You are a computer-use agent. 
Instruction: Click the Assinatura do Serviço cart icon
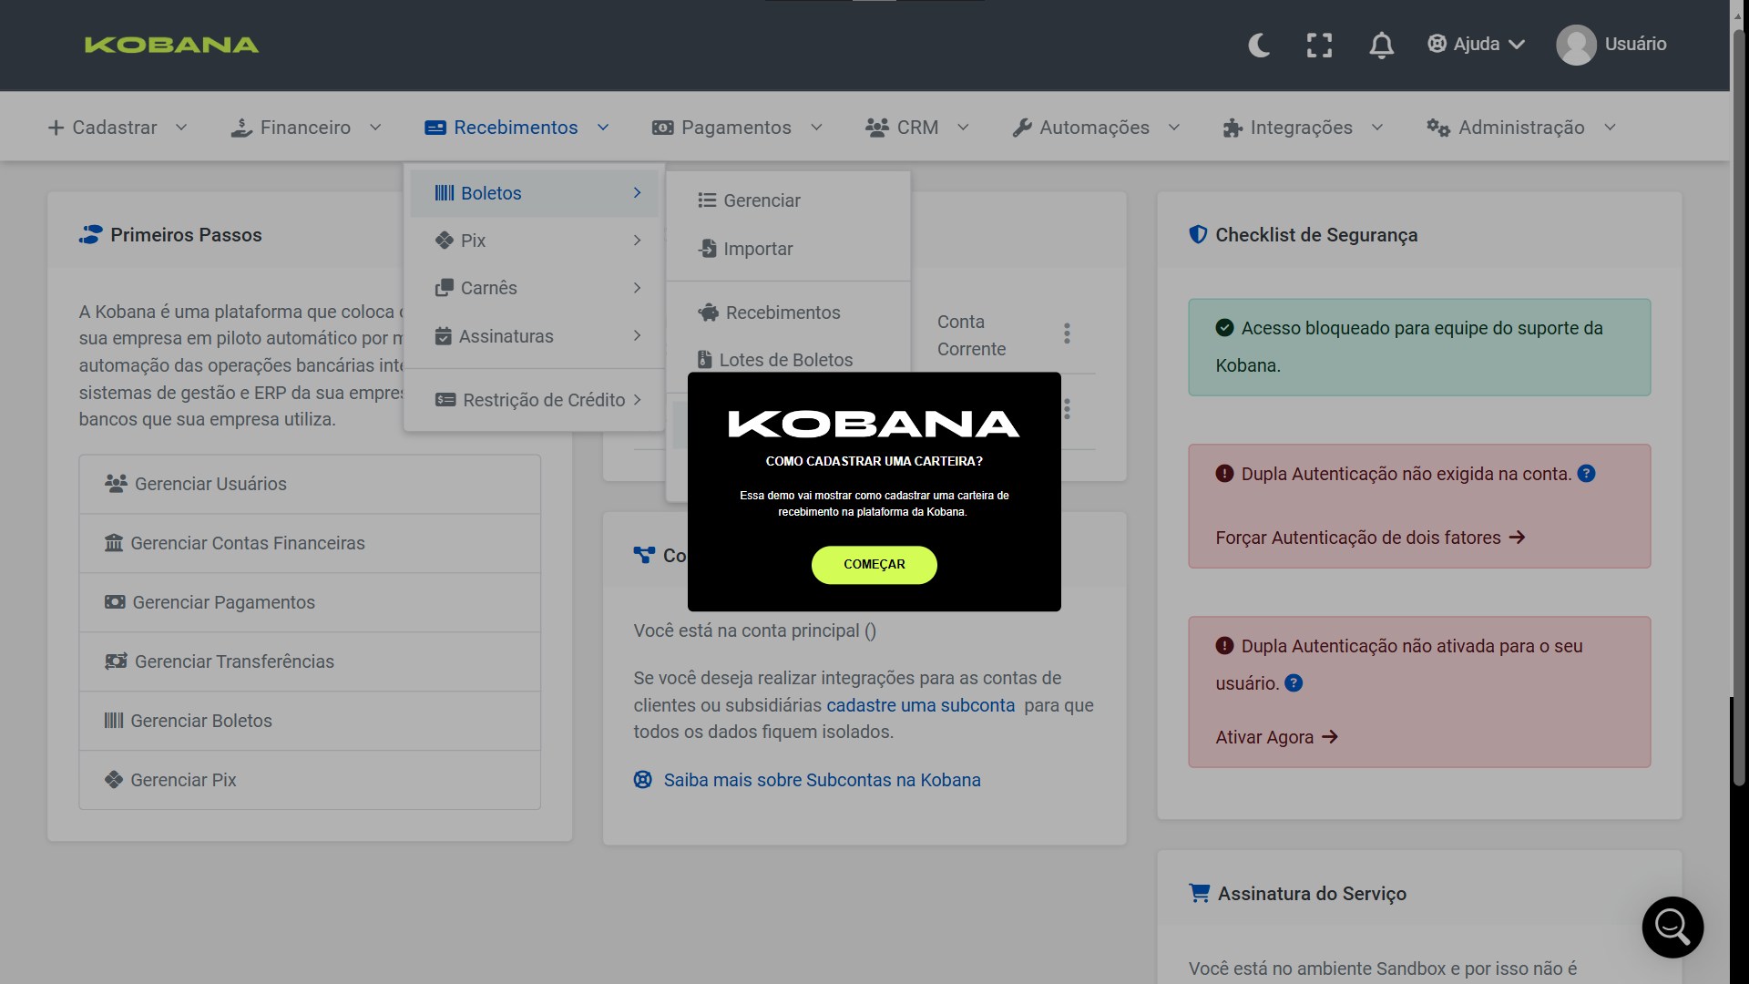coord(1200,893)
